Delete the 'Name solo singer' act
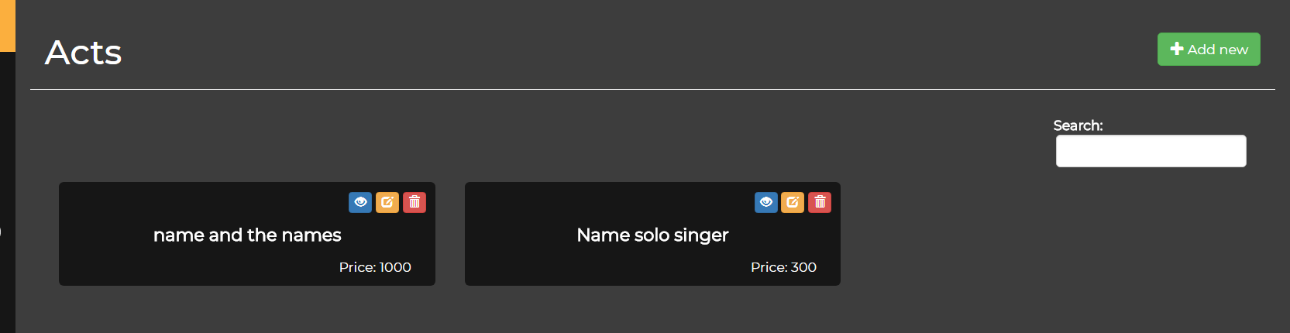The image size is (1290, 333). click(820, 202)
